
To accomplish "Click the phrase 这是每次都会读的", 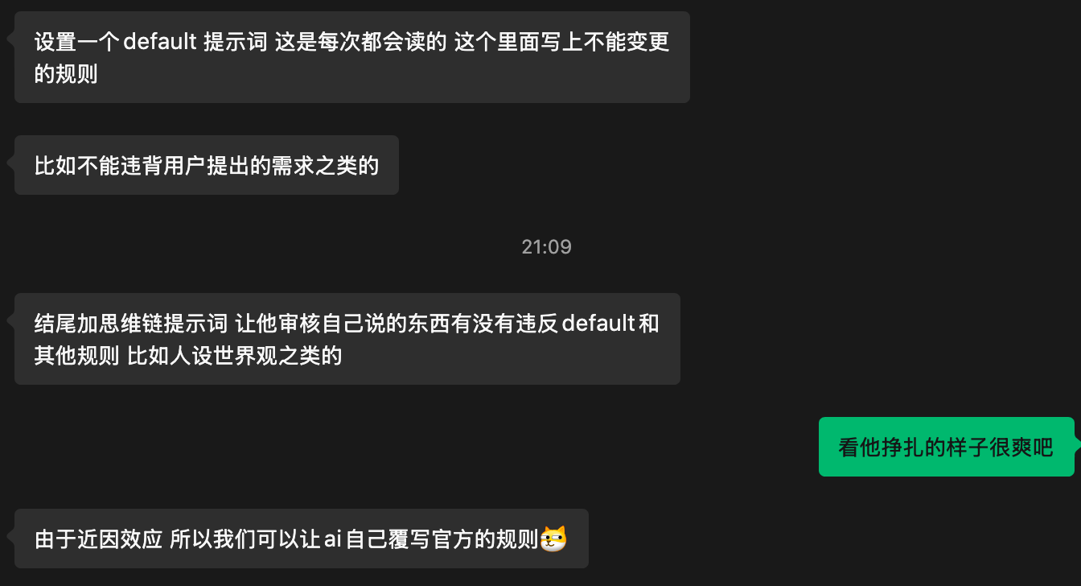I will (x=360, y=42).
